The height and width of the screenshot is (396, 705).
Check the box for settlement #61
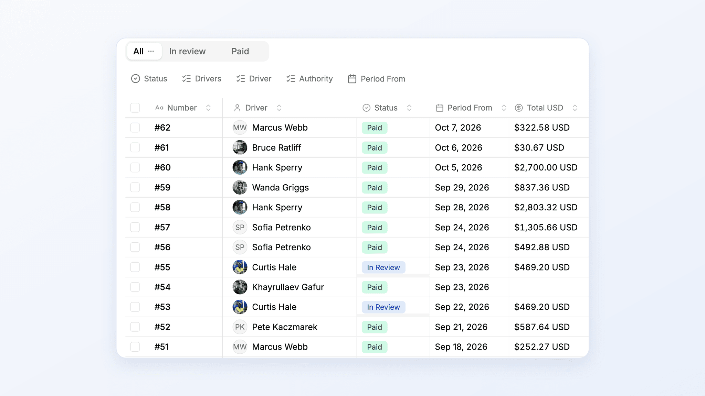135,147
